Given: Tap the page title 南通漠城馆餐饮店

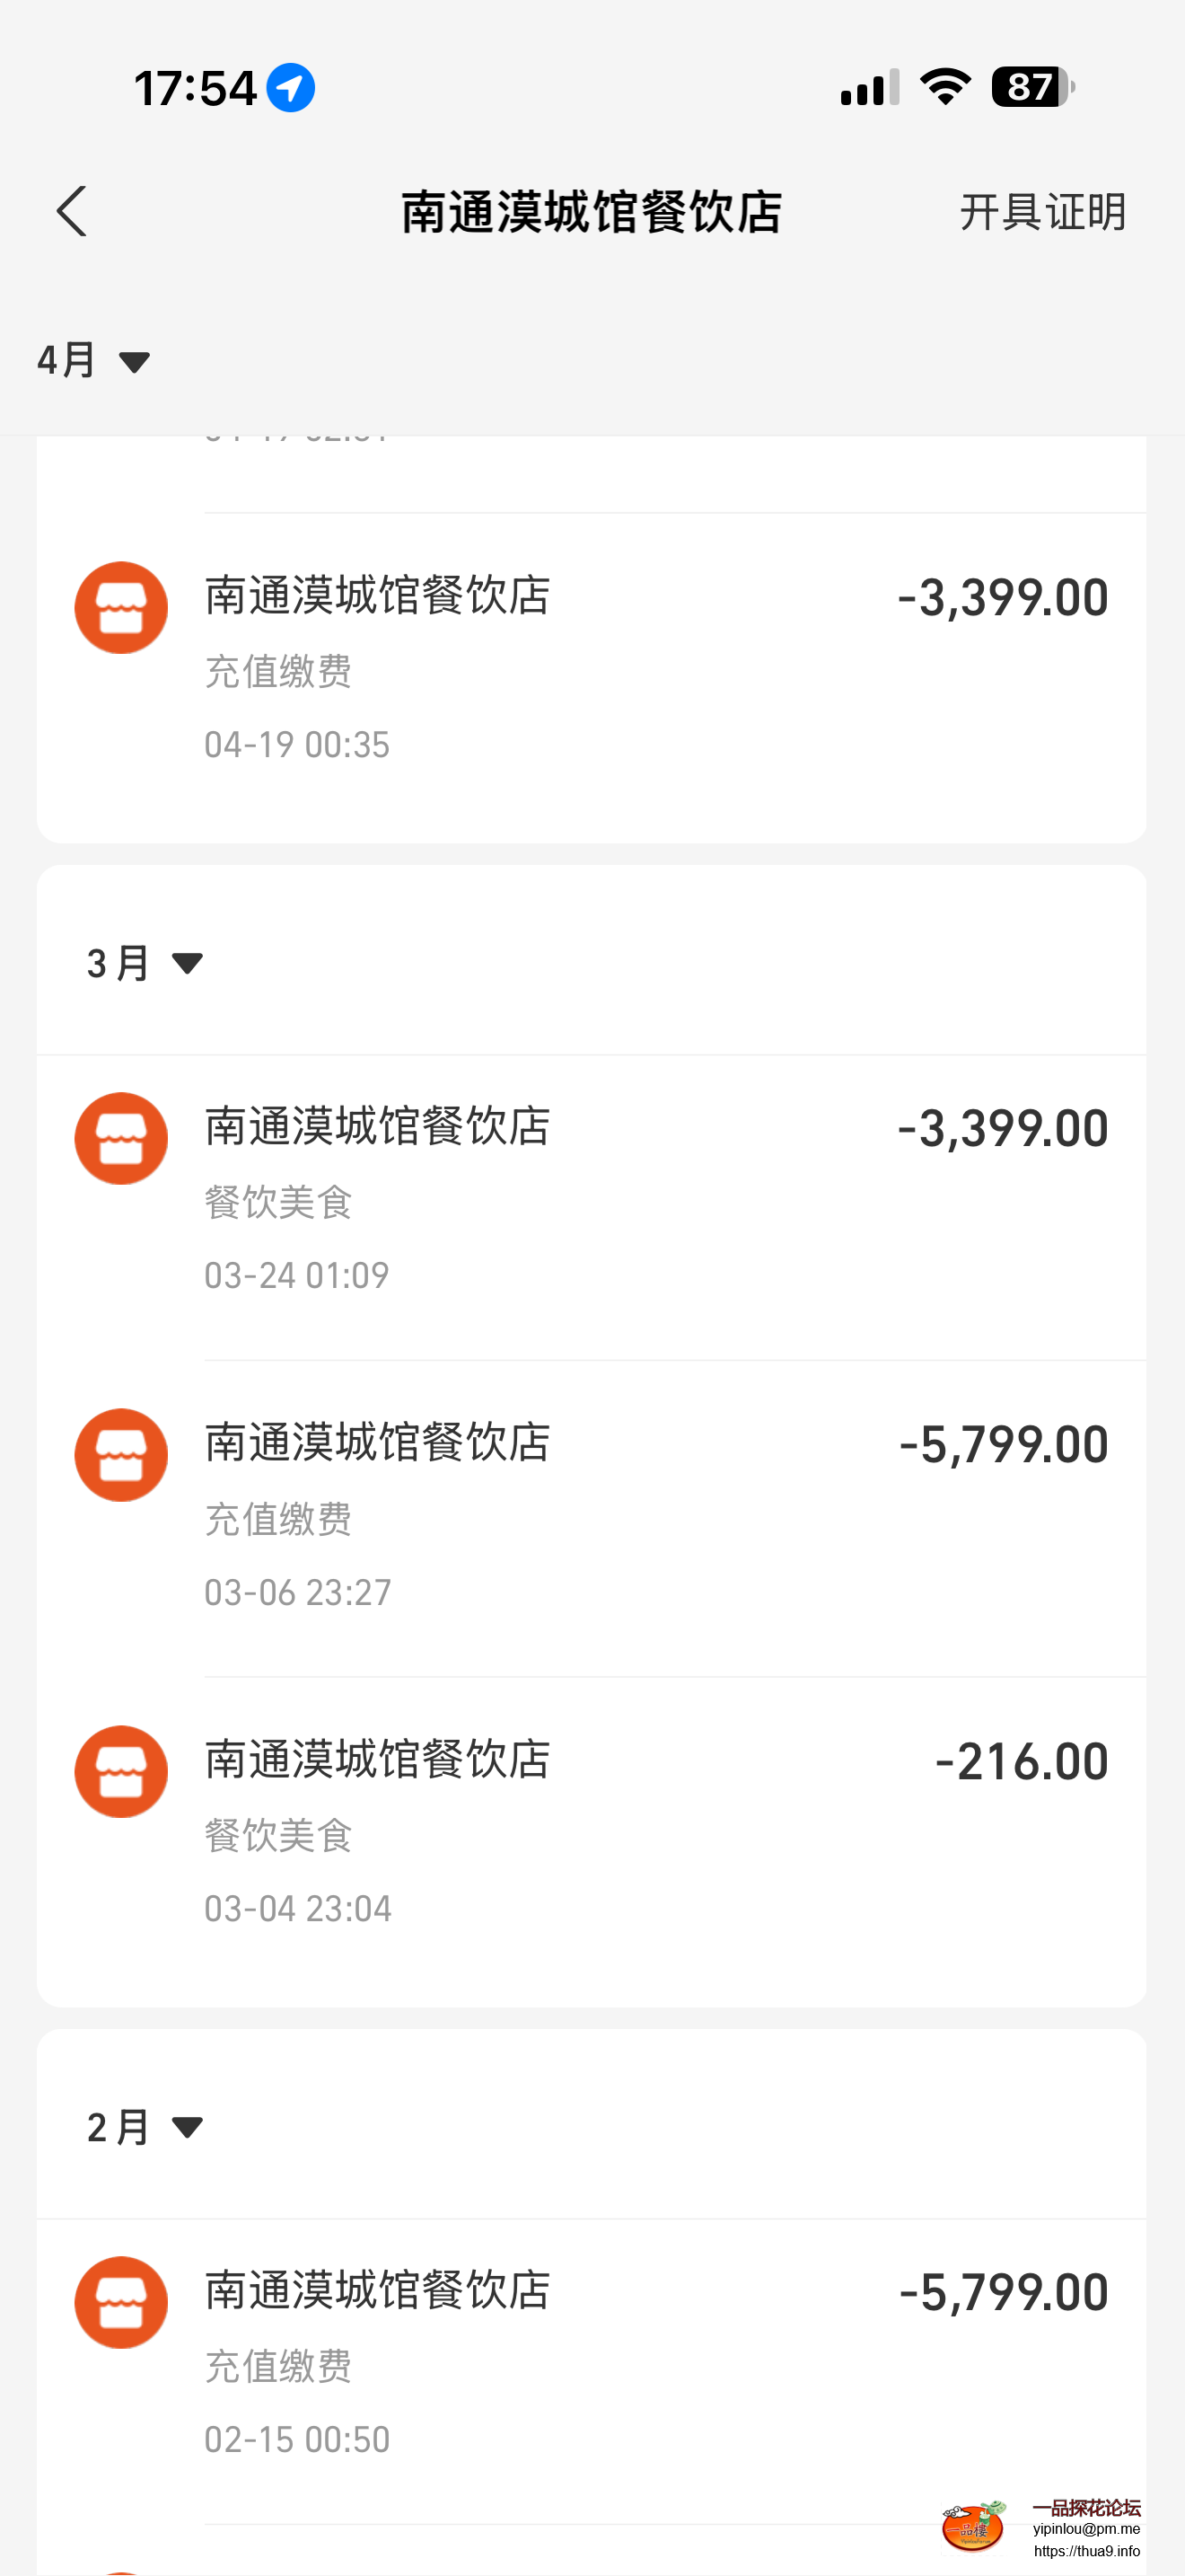Looking at the screenshot, I should [592, 212].
